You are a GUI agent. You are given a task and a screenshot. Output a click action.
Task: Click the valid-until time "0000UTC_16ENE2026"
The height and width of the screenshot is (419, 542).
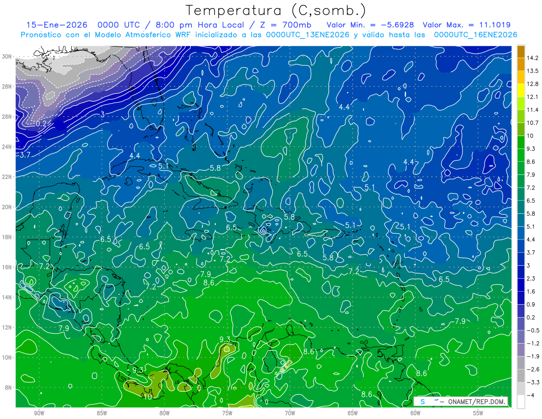tap(475, 35)
